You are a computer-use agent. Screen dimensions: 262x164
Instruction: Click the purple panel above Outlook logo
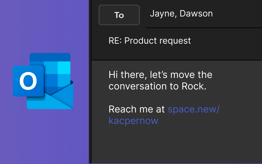(x=45, y=26)
